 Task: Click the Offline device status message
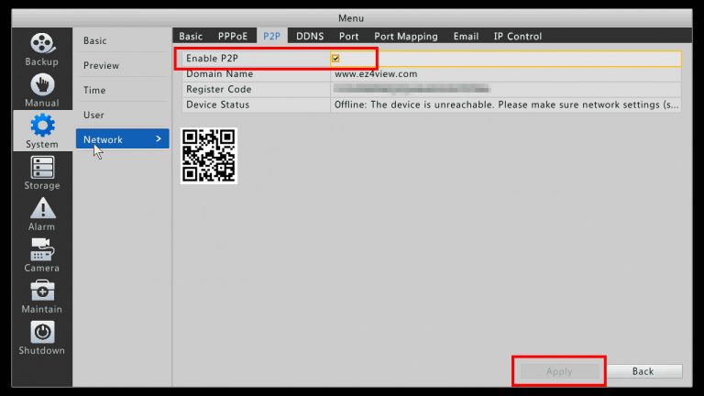pos(506,104)
